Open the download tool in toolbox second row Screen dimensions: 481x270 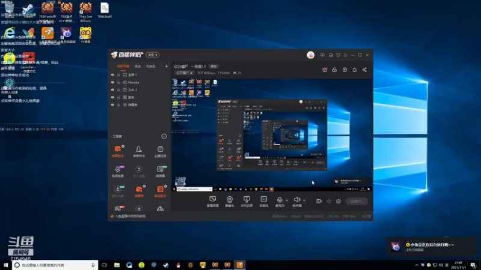139,172
